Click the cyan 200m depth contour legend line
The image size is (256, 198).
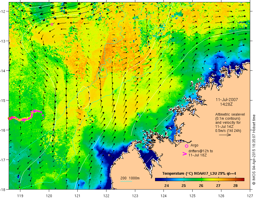pyautogui.click(x=126, y=181)
